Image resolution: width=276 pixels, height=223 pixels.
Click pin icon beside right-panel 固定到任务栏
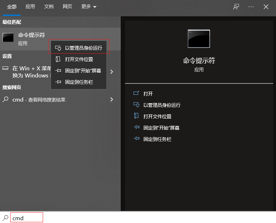[136, 138]
